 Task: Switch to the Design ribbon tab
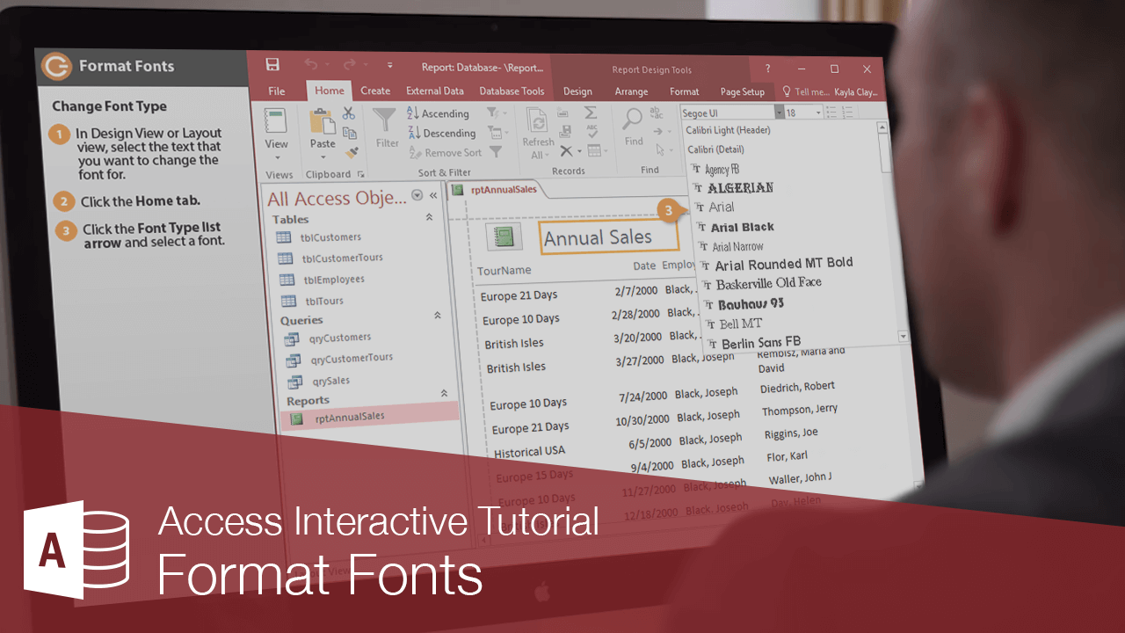pos(577,91)
